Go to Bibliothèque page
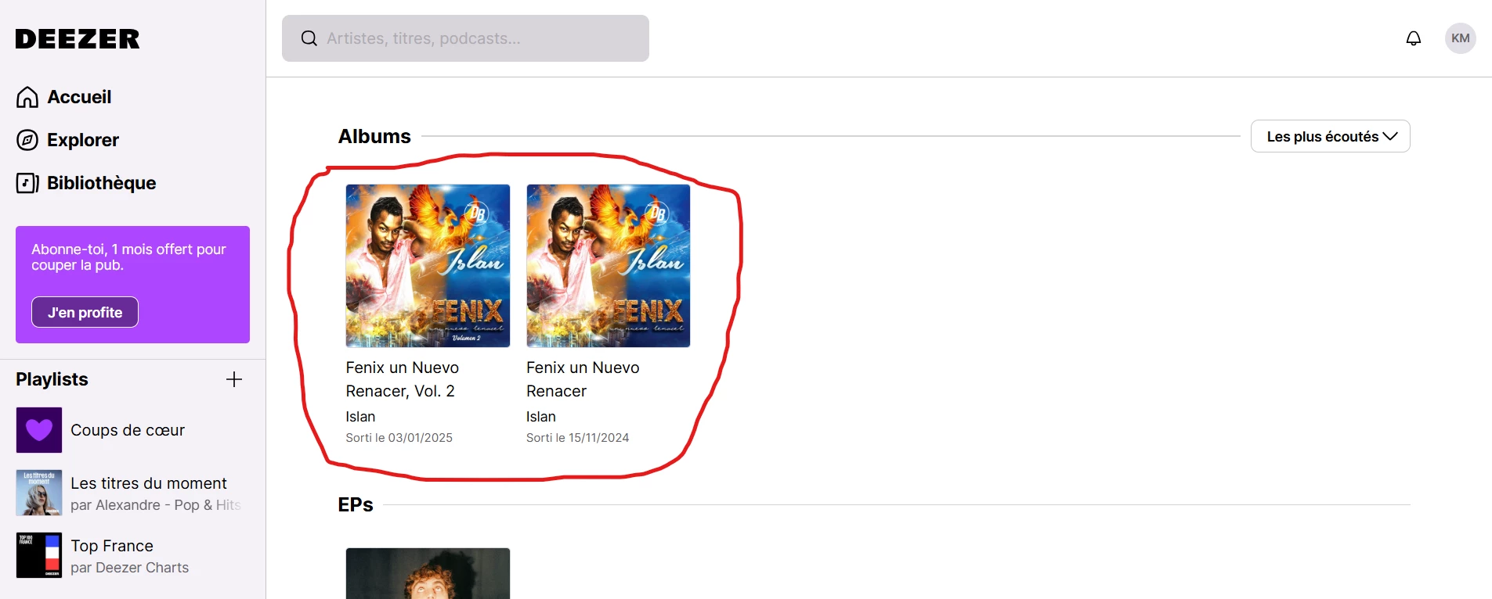Screen dimensions: 1492x599 [102, 183]
